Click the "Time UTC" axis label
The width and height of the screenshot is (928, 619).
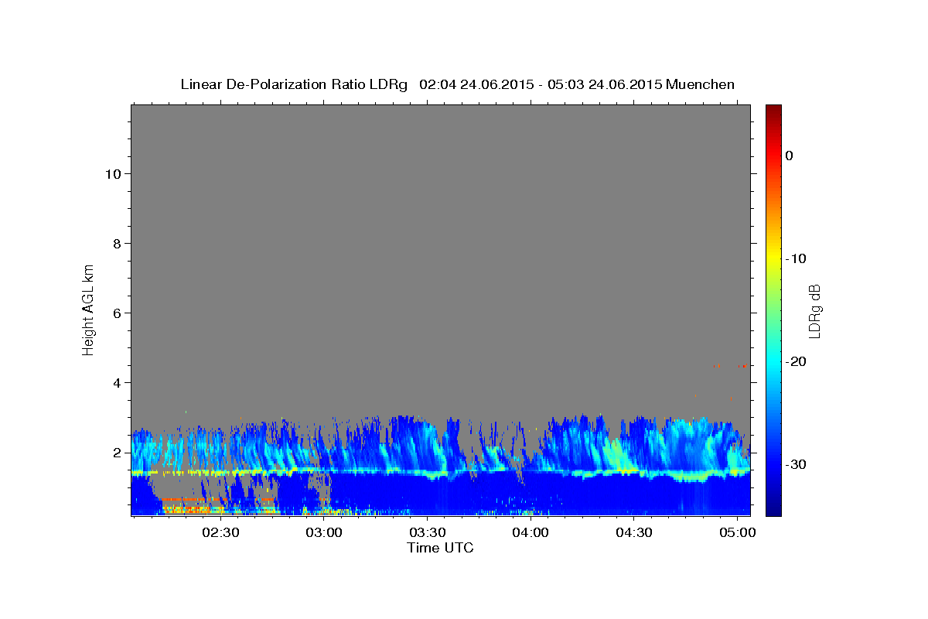(440, 548)
